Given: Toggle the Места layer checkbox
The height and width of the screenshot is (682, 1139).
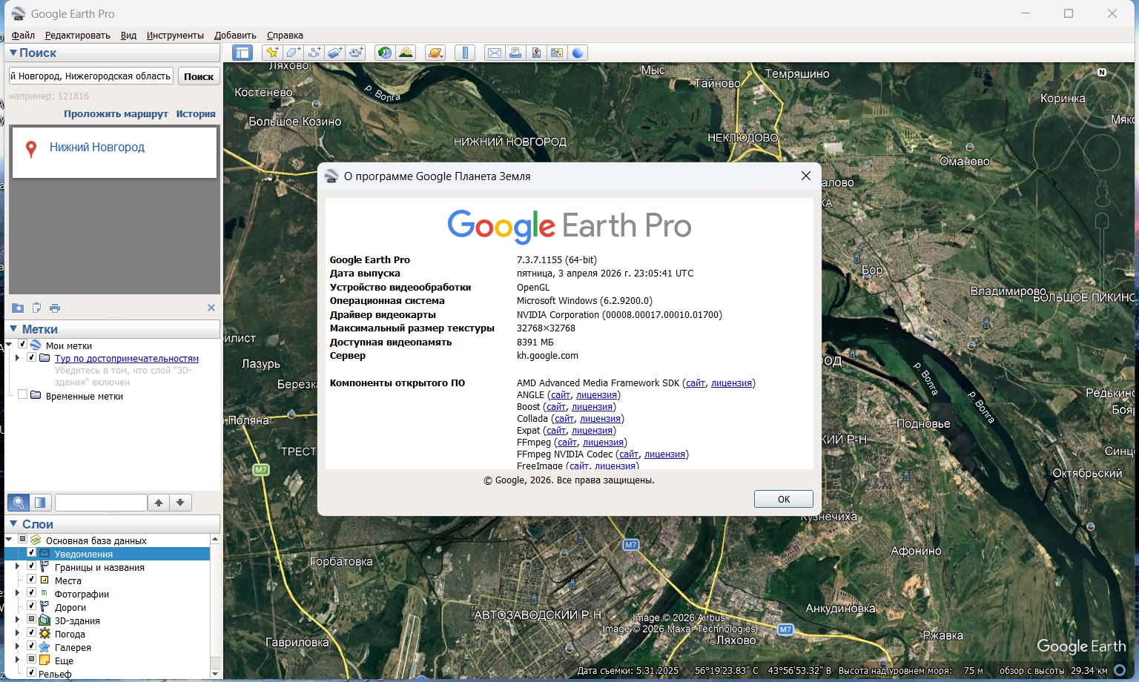Looking at the screenshot, I should pyautogui.click(x=31, y=580).
